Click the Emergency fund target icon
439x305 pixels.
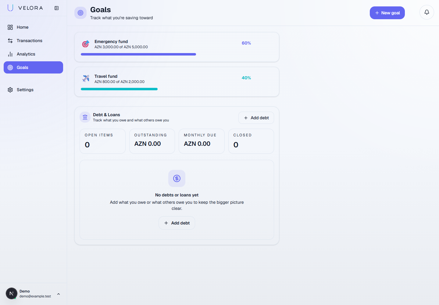click(86, 44)
